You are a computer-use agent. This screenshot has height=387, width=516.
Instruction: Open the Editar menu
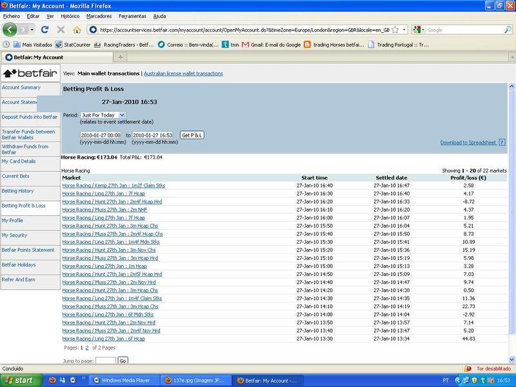(x=33, y=16)
